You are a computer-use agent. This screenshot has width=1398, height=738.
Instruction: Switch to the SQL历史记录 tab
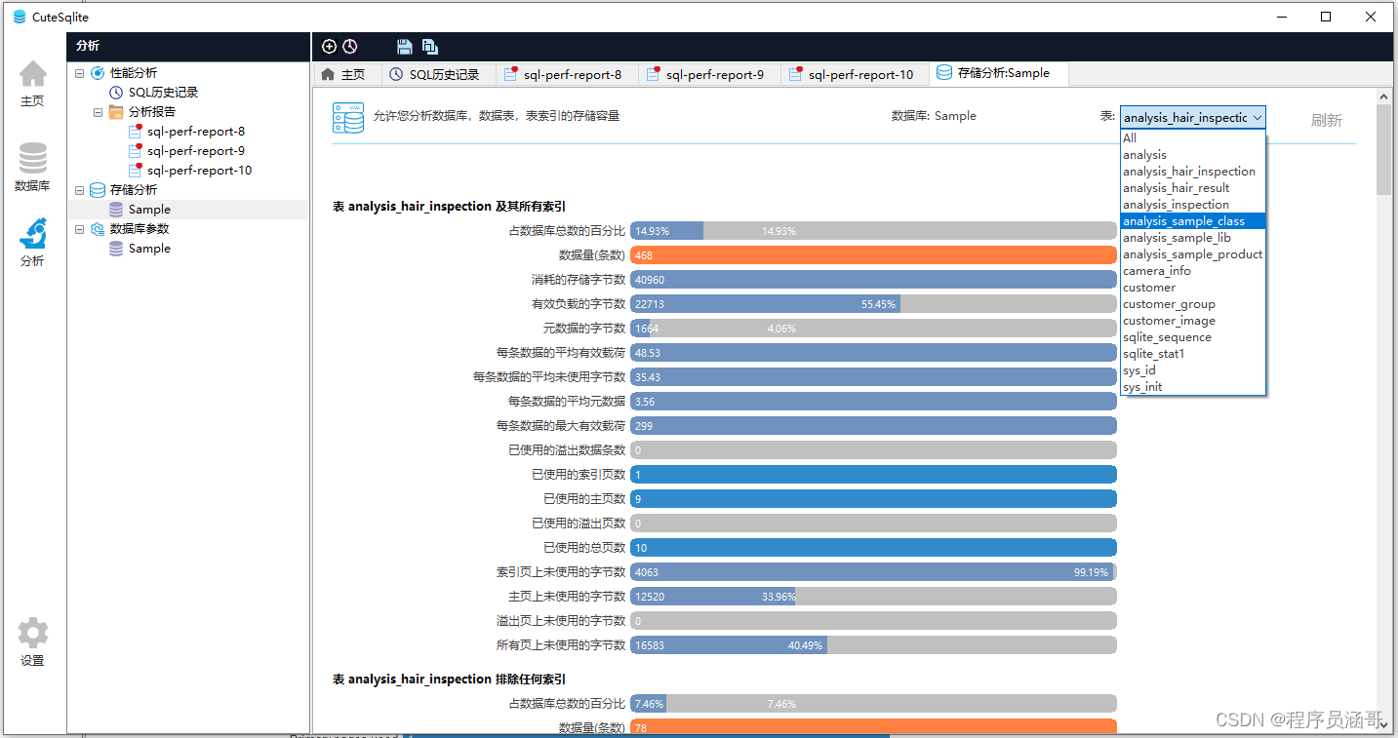(x=437, y=74)
